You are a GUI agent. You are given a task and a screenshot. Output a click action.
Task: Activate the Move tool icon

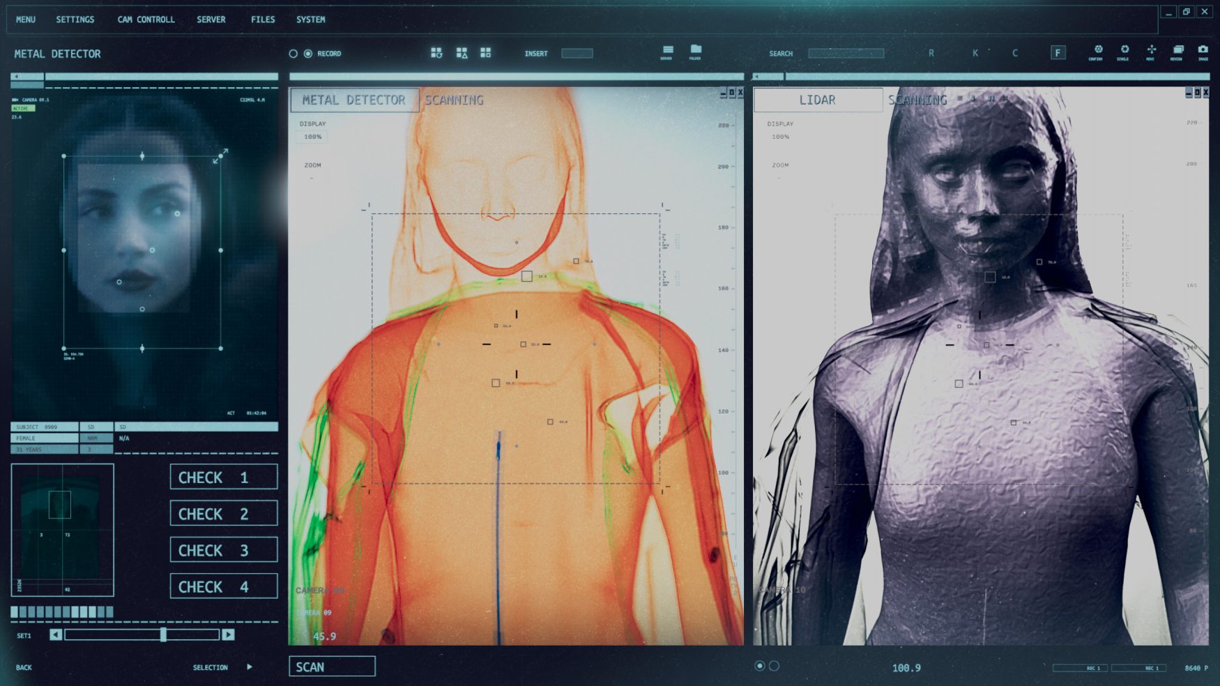point(1151,50)
